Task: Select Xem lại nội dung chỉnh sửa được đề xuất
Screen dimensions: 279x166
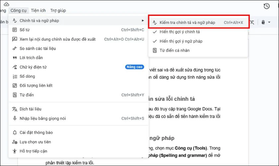Action: pos(78,39)
